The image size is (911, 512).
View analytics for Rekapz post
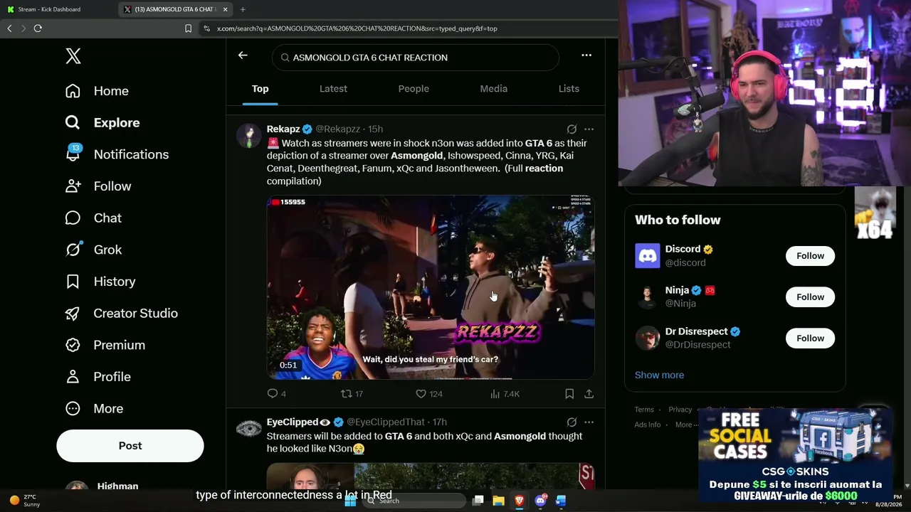click(505, 393)
